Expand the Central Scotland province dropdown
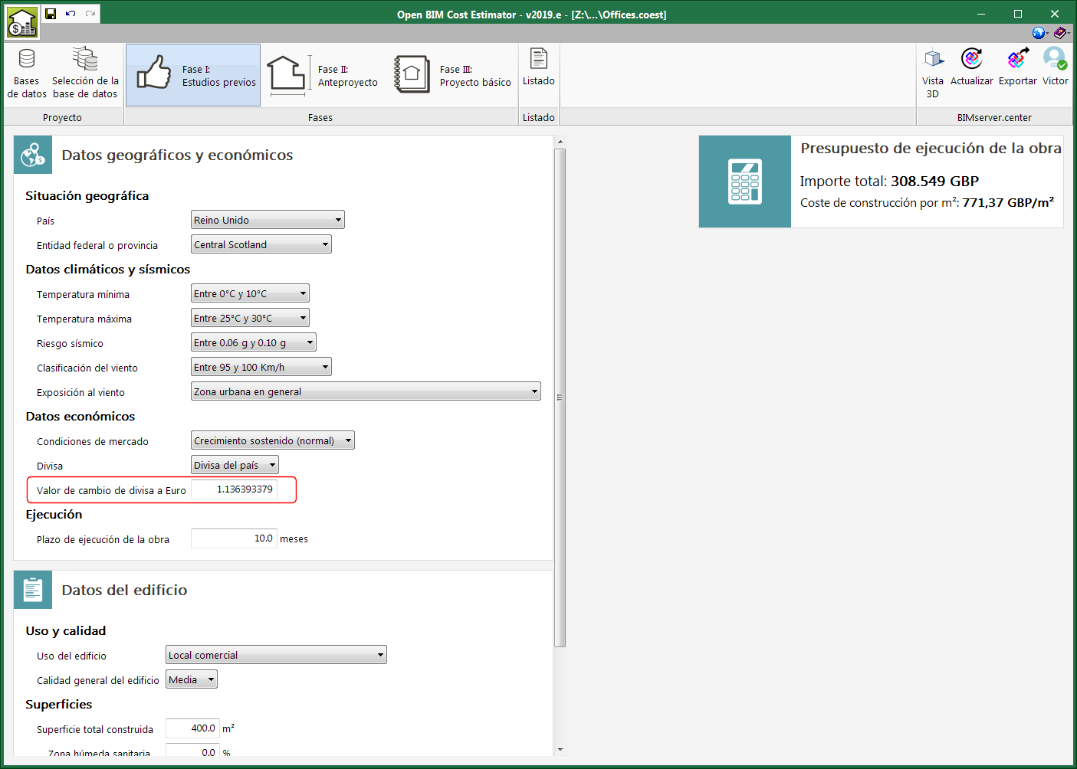This screenshot has height=769, width=1077. click(261, 244)
